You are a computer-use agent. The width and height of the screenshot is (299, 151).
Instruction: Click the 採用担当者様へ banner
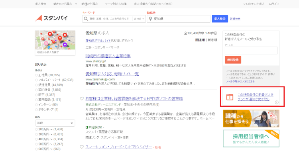[x=251, y=138]
